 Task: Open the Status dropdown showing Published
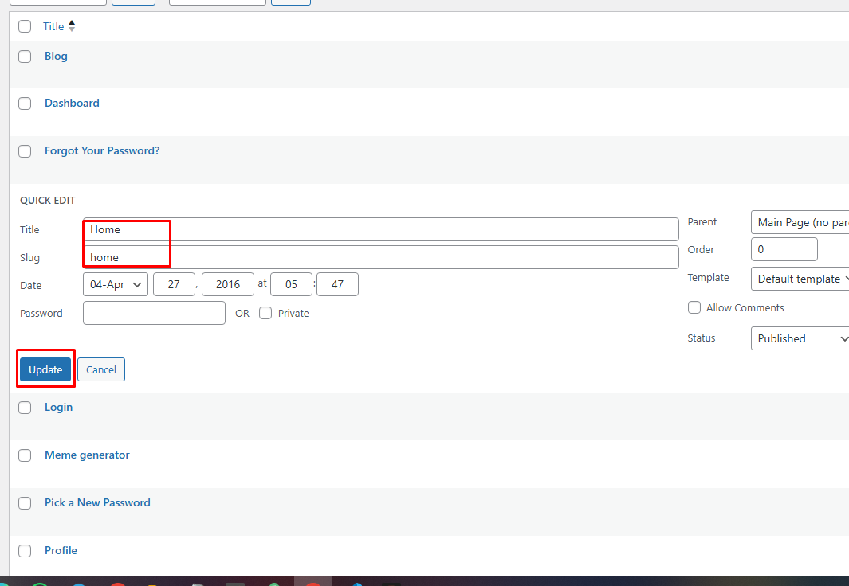tap(800, 338)
